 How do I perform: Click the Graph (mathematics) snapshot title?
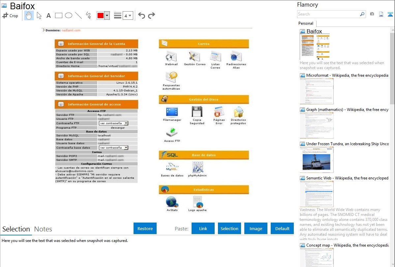[347, 110]
